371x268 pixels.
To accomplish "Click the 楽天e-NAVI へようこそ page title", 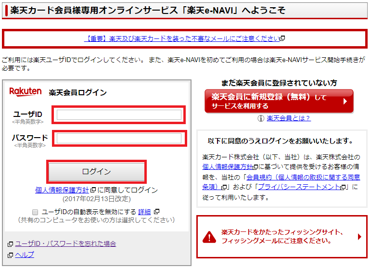I will tap(148, 10).
